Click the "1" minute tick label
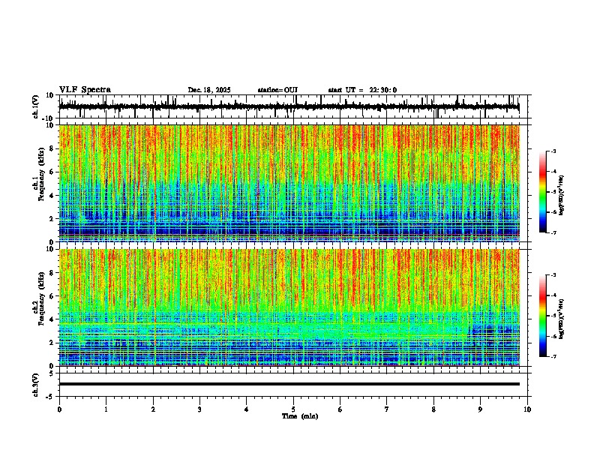This screenshot has height=459, width=594. coord(106,409)
